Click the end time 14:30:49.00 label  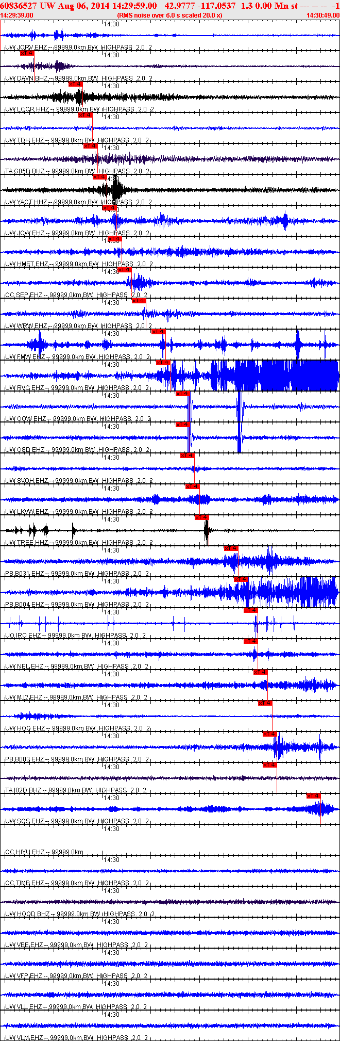pyautogui.click(x=322, y=15)
